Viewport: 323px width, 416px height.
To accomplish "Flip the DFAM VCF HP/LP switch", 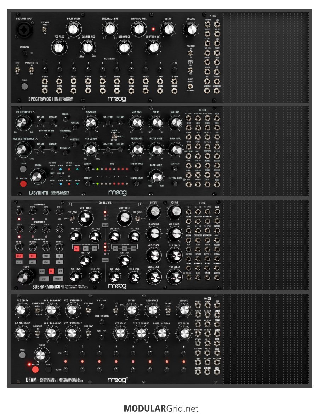I will [116, 310].
